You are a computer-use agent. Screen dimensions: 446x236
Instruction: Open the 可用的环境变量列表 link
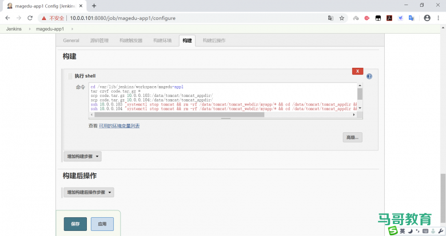(119, 126)
